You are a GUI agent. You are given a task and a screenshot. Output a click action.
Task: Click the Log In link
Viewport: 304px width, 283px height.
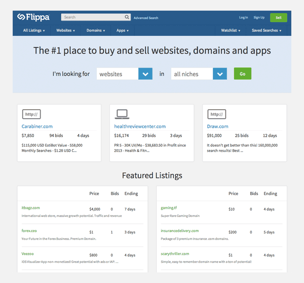click(243, 18)
